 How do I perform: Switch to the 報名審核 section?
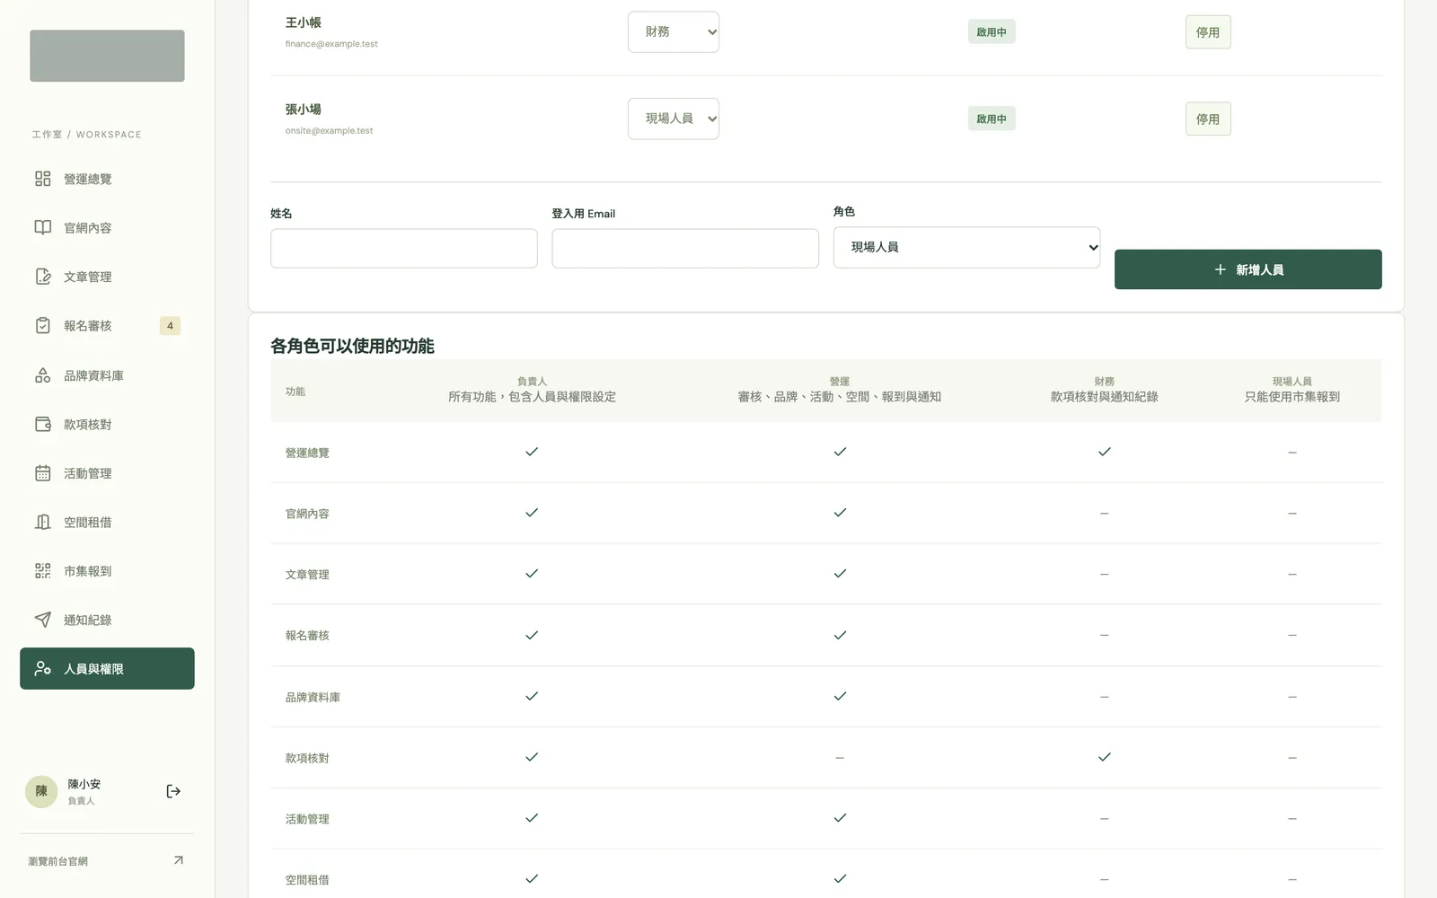107,325
